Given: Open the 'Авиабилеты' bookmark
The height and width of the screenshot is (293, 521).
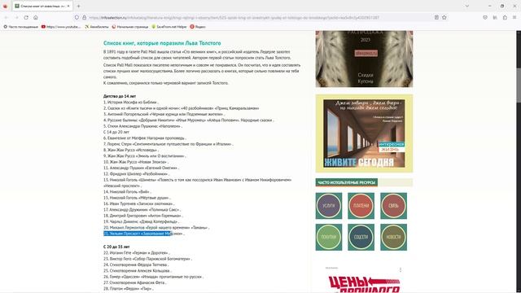Looking at the screenshot, I should pyautogui.click(x=97, y=27).
